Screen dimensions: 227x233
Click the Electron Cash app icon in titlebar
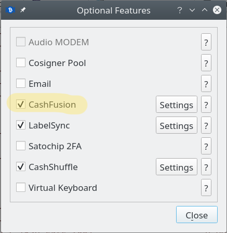10,10
